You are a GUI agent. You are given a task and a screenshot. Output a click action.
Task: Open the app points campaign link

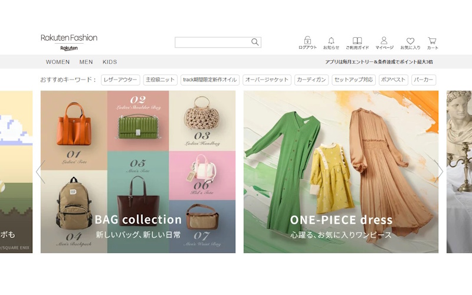click(379, 62)
